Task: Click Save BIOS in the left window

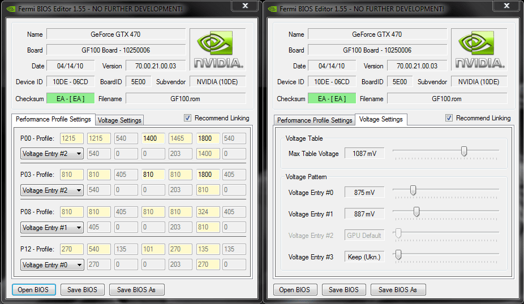Action: tap(82, 290)
